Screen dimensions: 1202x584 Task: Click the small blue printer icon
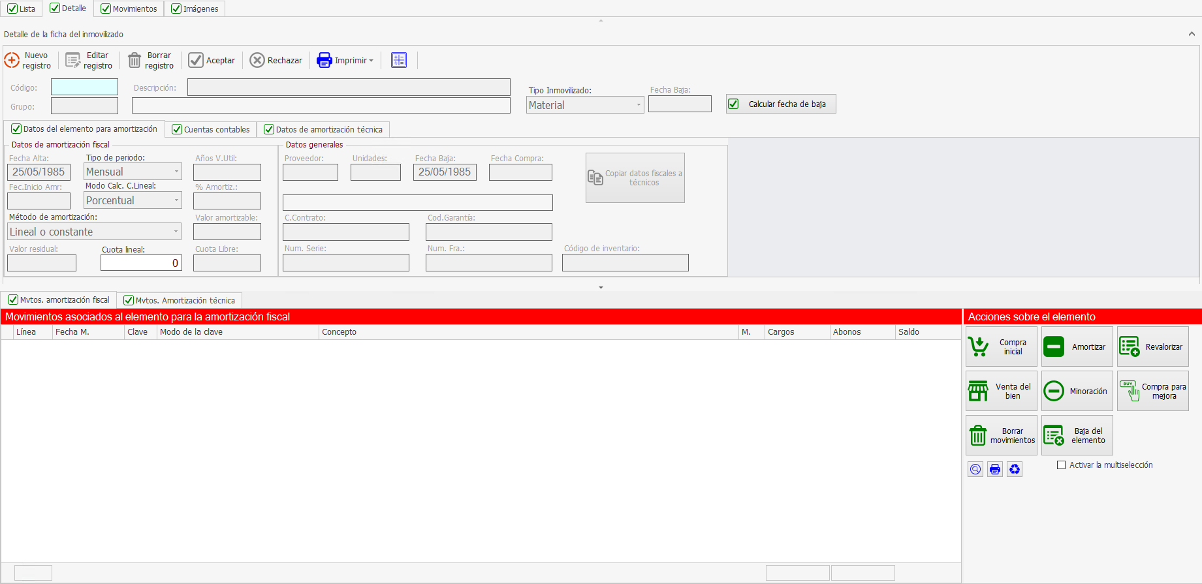[x=995, y=469]
